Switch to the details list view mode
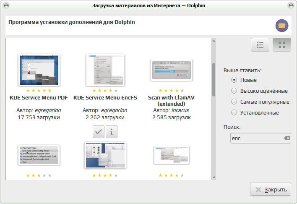 (260, 45)
